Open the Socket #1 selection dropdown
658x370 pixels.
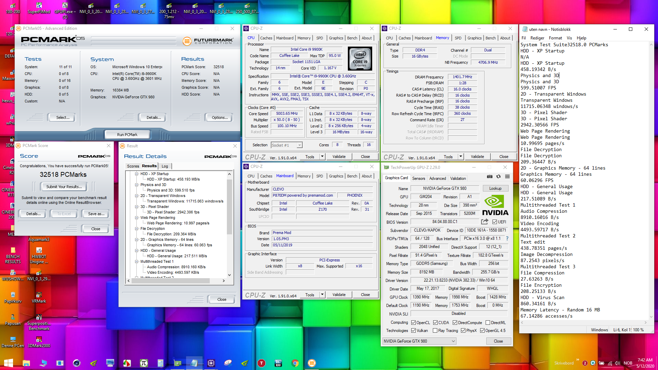click(x=287, y=145)
